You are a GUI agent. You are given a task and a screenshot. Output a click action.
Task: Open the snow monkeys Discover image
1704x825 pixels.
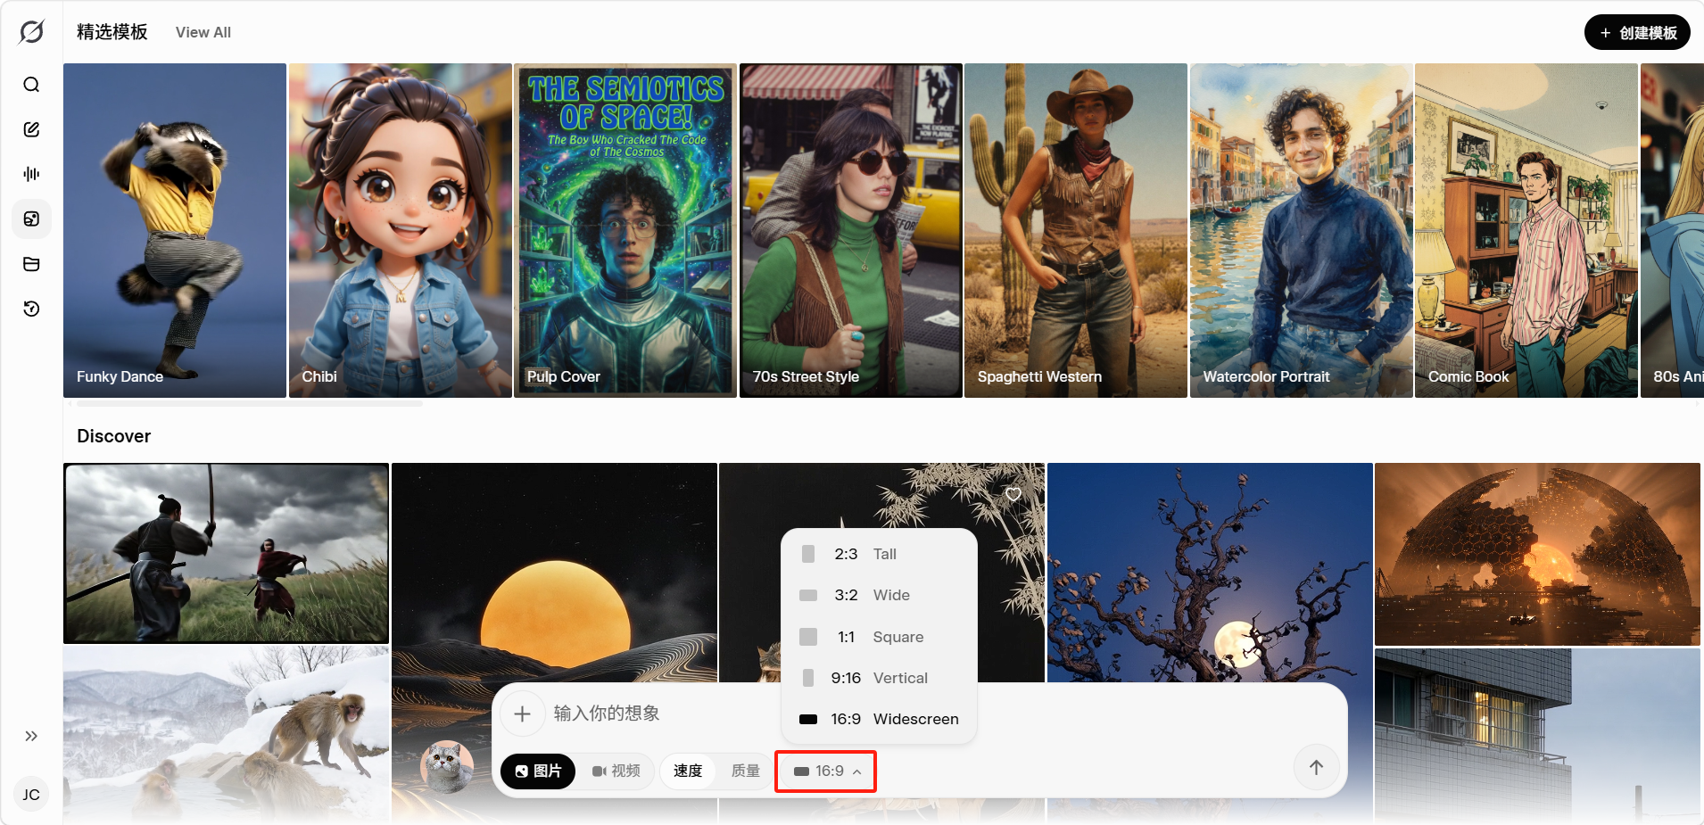[x=227, y=735]
